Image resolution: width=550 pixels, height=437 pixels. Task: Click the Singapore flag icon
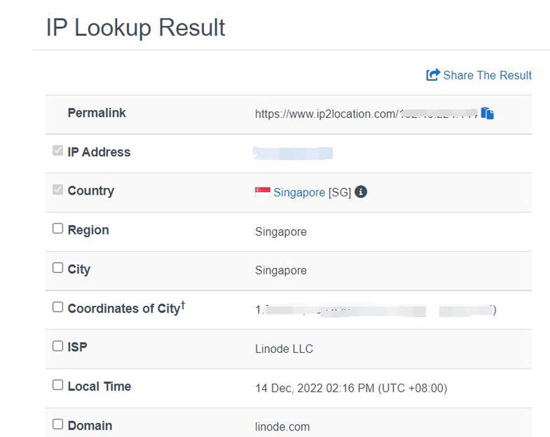click(263, 192)
